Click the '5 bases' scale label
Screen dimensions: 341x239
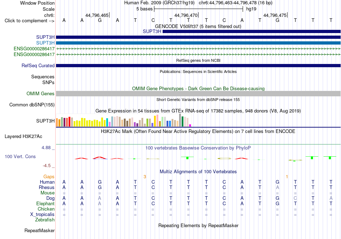(x=144, y=9)
